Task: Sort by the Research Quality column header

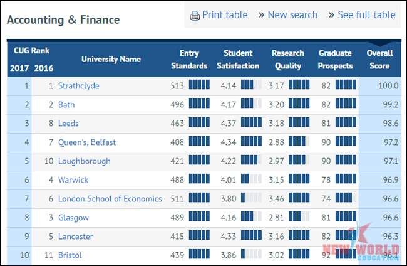Action: 288,59
